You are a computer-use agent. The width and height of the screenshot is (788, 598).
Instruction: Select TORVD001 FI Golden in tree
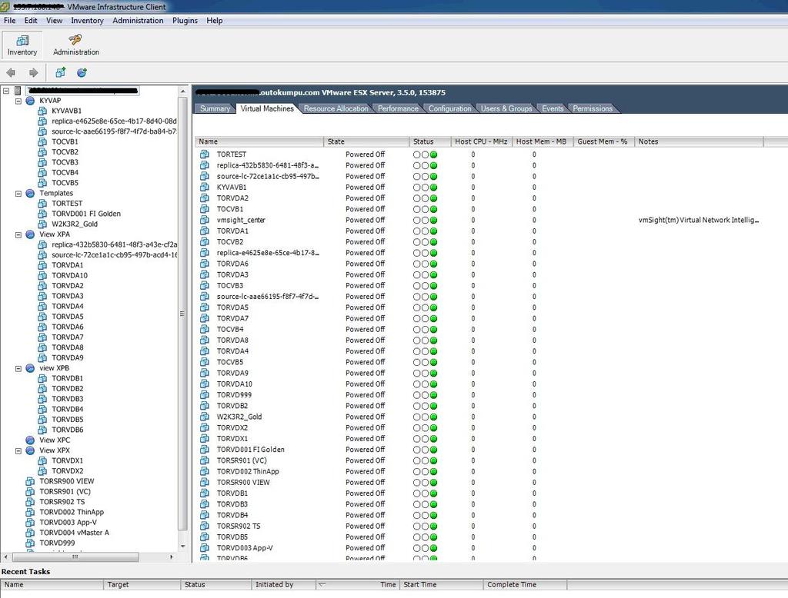86,214
